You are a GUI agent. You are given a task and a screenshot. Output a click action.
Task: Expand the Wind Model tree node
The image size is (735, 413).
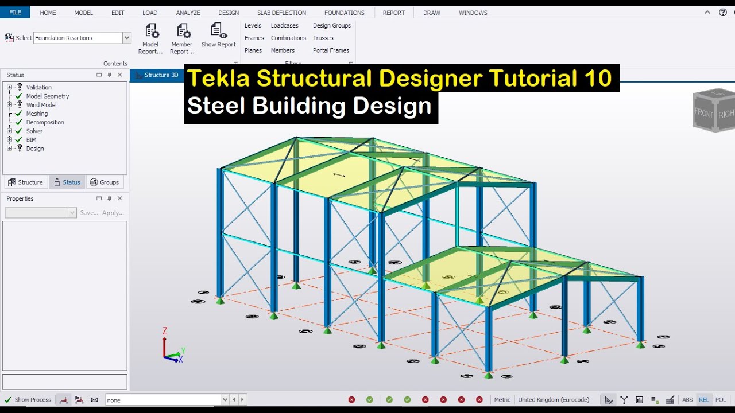point(10,105)
